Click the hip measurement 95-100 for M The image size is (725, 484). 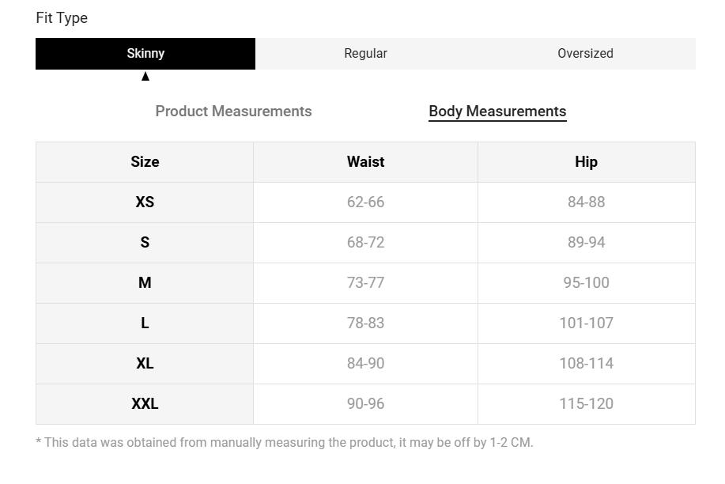[587, 282]
